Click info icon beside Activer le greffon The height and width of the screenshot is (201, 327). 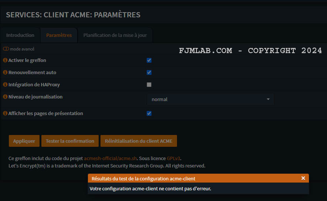point(5,60)
